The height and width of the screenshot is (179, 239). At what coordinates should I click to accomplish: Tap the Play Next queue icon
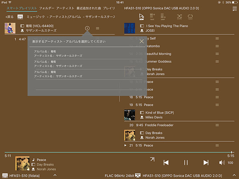pos(152,16)
